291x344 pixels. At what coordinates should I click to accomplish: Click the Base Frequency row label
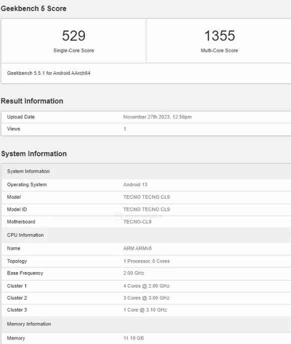pyautogui.click(x=25, y=273)
